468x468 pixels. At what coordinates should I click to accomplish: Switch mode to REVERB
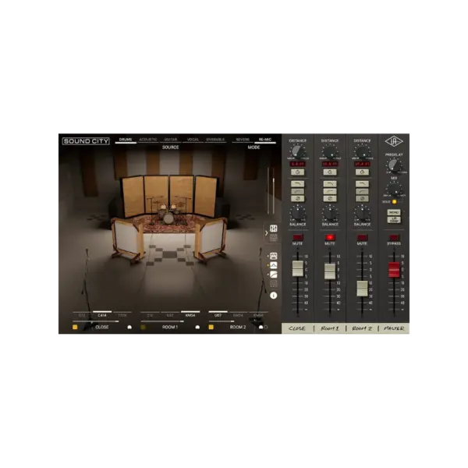(243, 140)
